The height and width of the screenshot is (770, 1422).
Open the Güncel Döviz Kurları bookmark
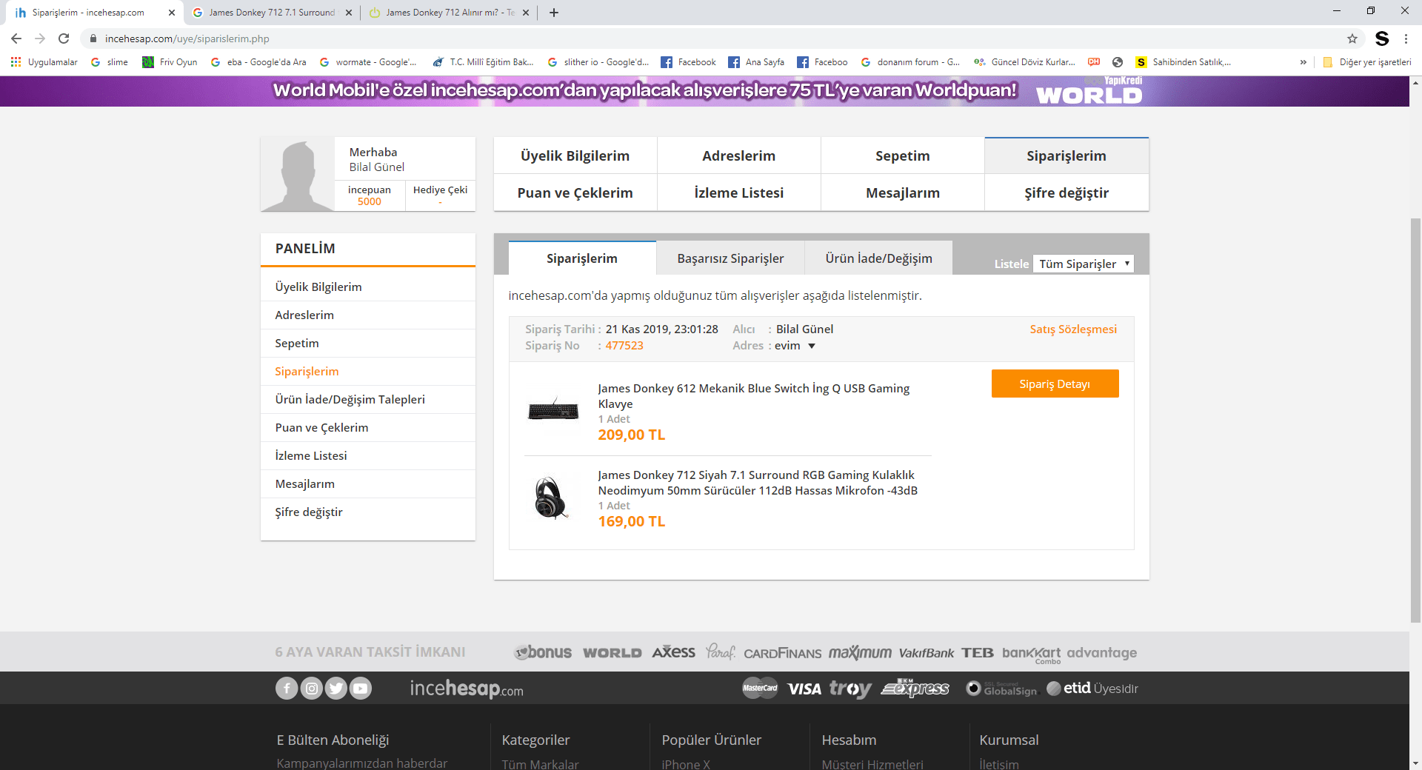[x=1024, y=62]
